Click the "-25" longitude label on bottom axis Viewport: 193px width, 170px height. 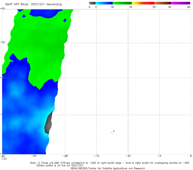coord(34,156)
